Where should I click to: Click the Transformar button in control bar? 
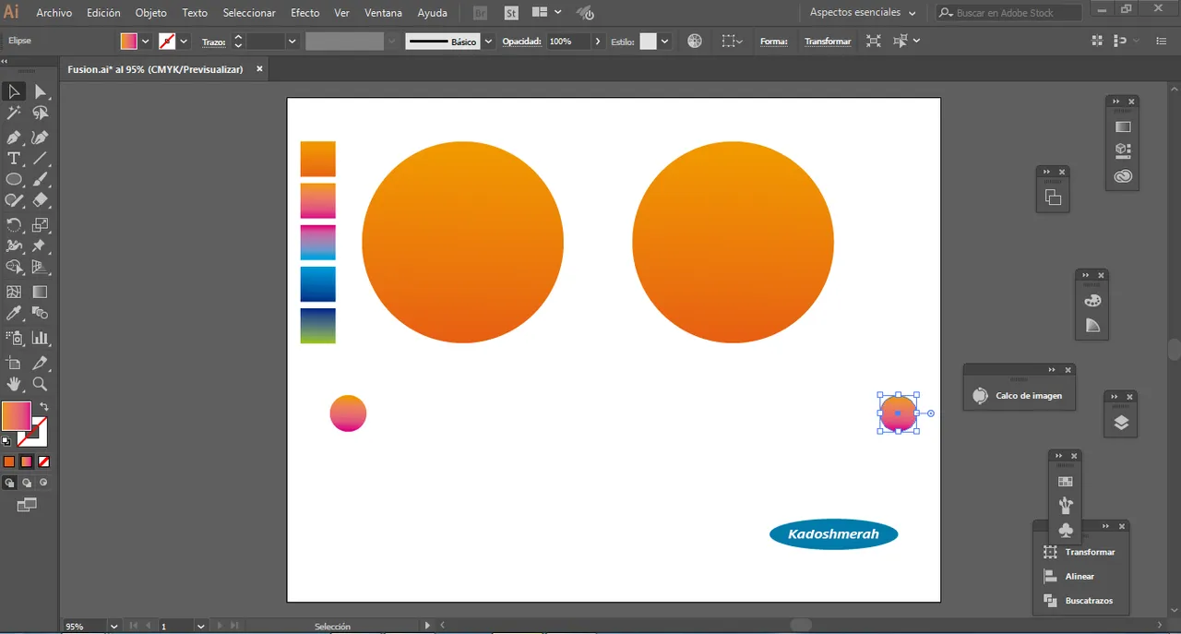point(828,42)
